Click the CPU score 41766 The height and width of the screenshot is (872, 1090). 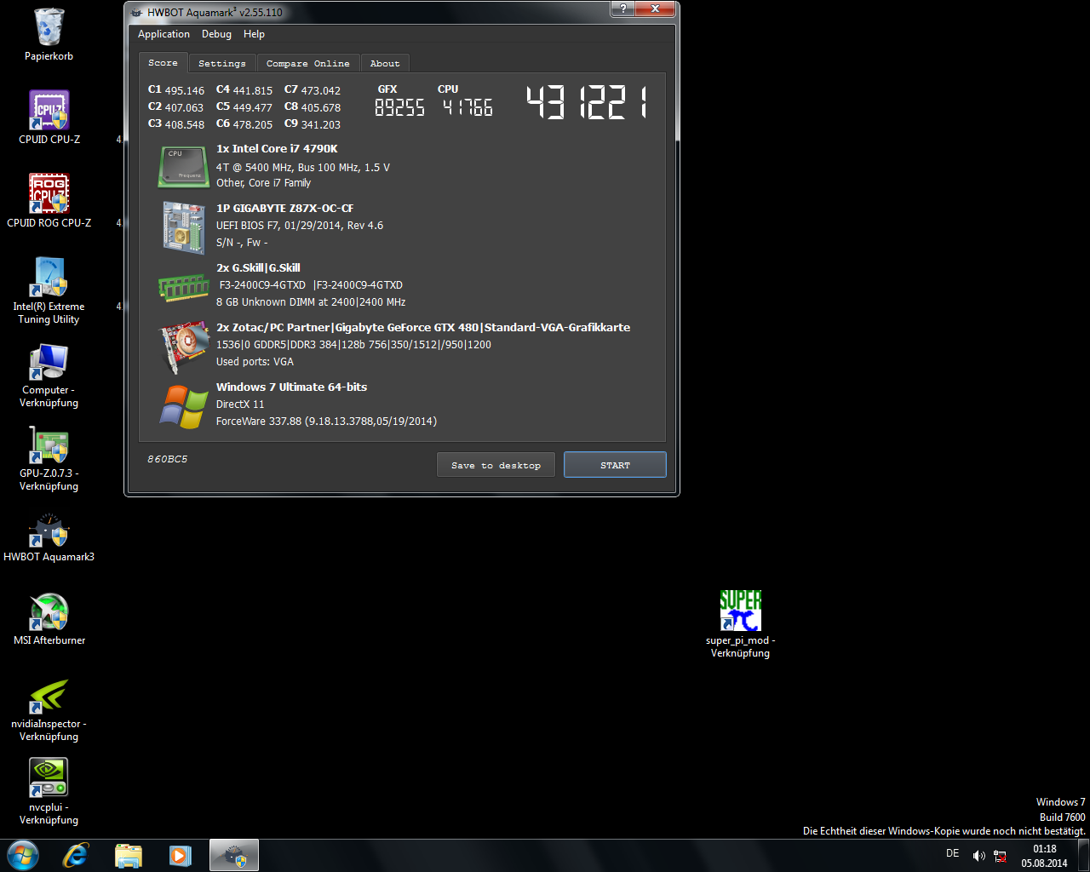point(468,107)
